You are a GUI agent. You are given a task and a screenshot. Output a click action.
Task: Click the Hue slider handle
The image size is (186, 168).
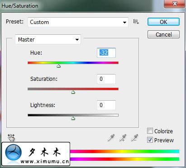[58, 66]
